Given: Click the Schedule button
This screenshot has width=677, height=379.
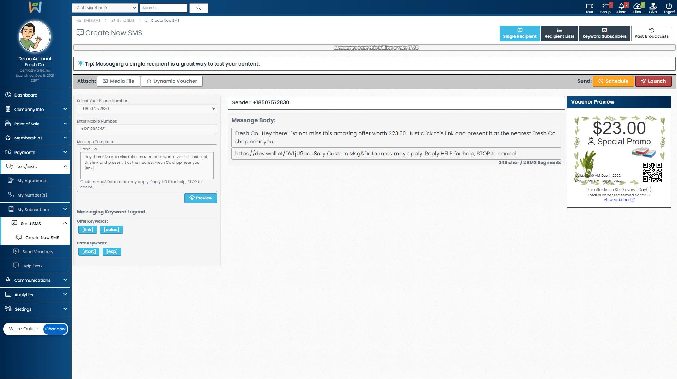Looking at the screenshot, I should (613, 81).
